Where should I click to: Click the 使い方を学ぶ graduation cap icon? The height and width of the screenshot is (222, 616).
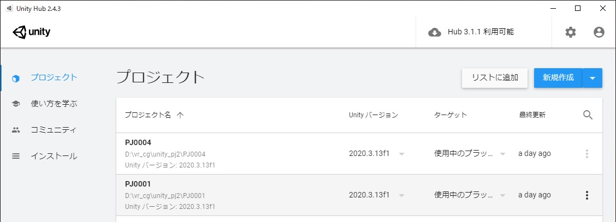pos(16,104)
